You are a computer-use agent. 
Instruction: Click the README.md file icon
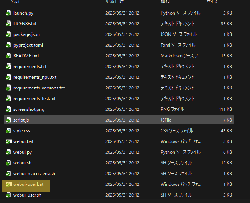8,56
